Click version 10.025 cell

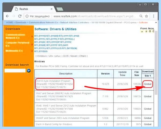click(x=105, y=84)
